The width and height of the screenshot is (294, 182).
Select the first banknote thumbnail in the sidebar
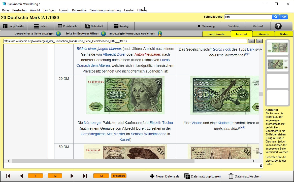point(277,48)
